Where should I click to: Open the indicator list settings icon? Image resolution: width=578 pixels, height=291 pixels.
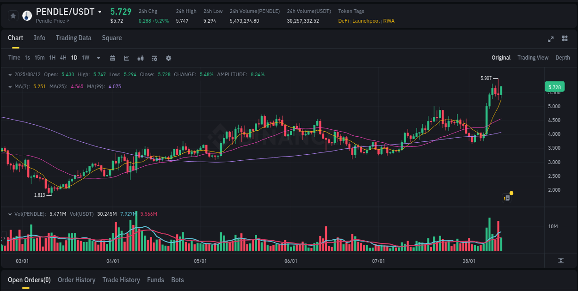click(154, 58)
